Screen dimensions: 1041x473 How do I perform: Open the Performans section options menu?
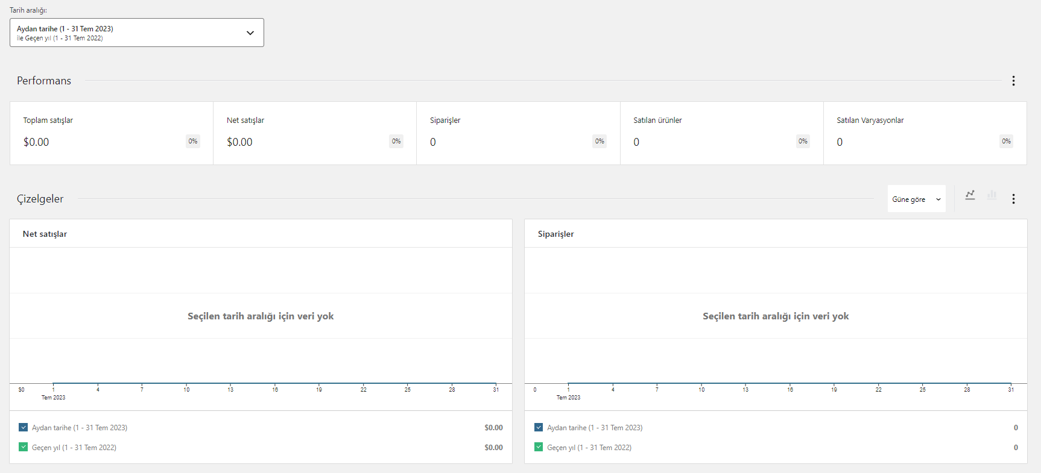coord(1013,81)
